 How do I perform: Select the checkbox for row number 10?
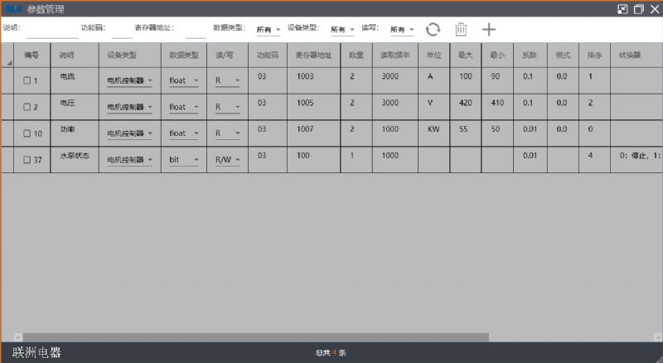27,133
